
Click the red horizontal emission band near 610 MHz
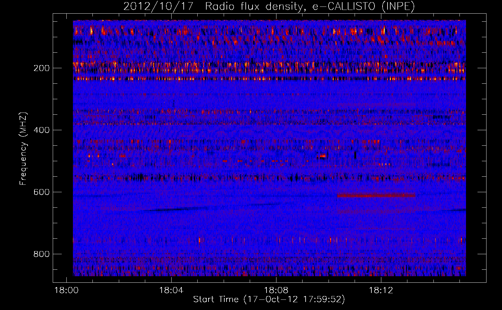[376, 195]
